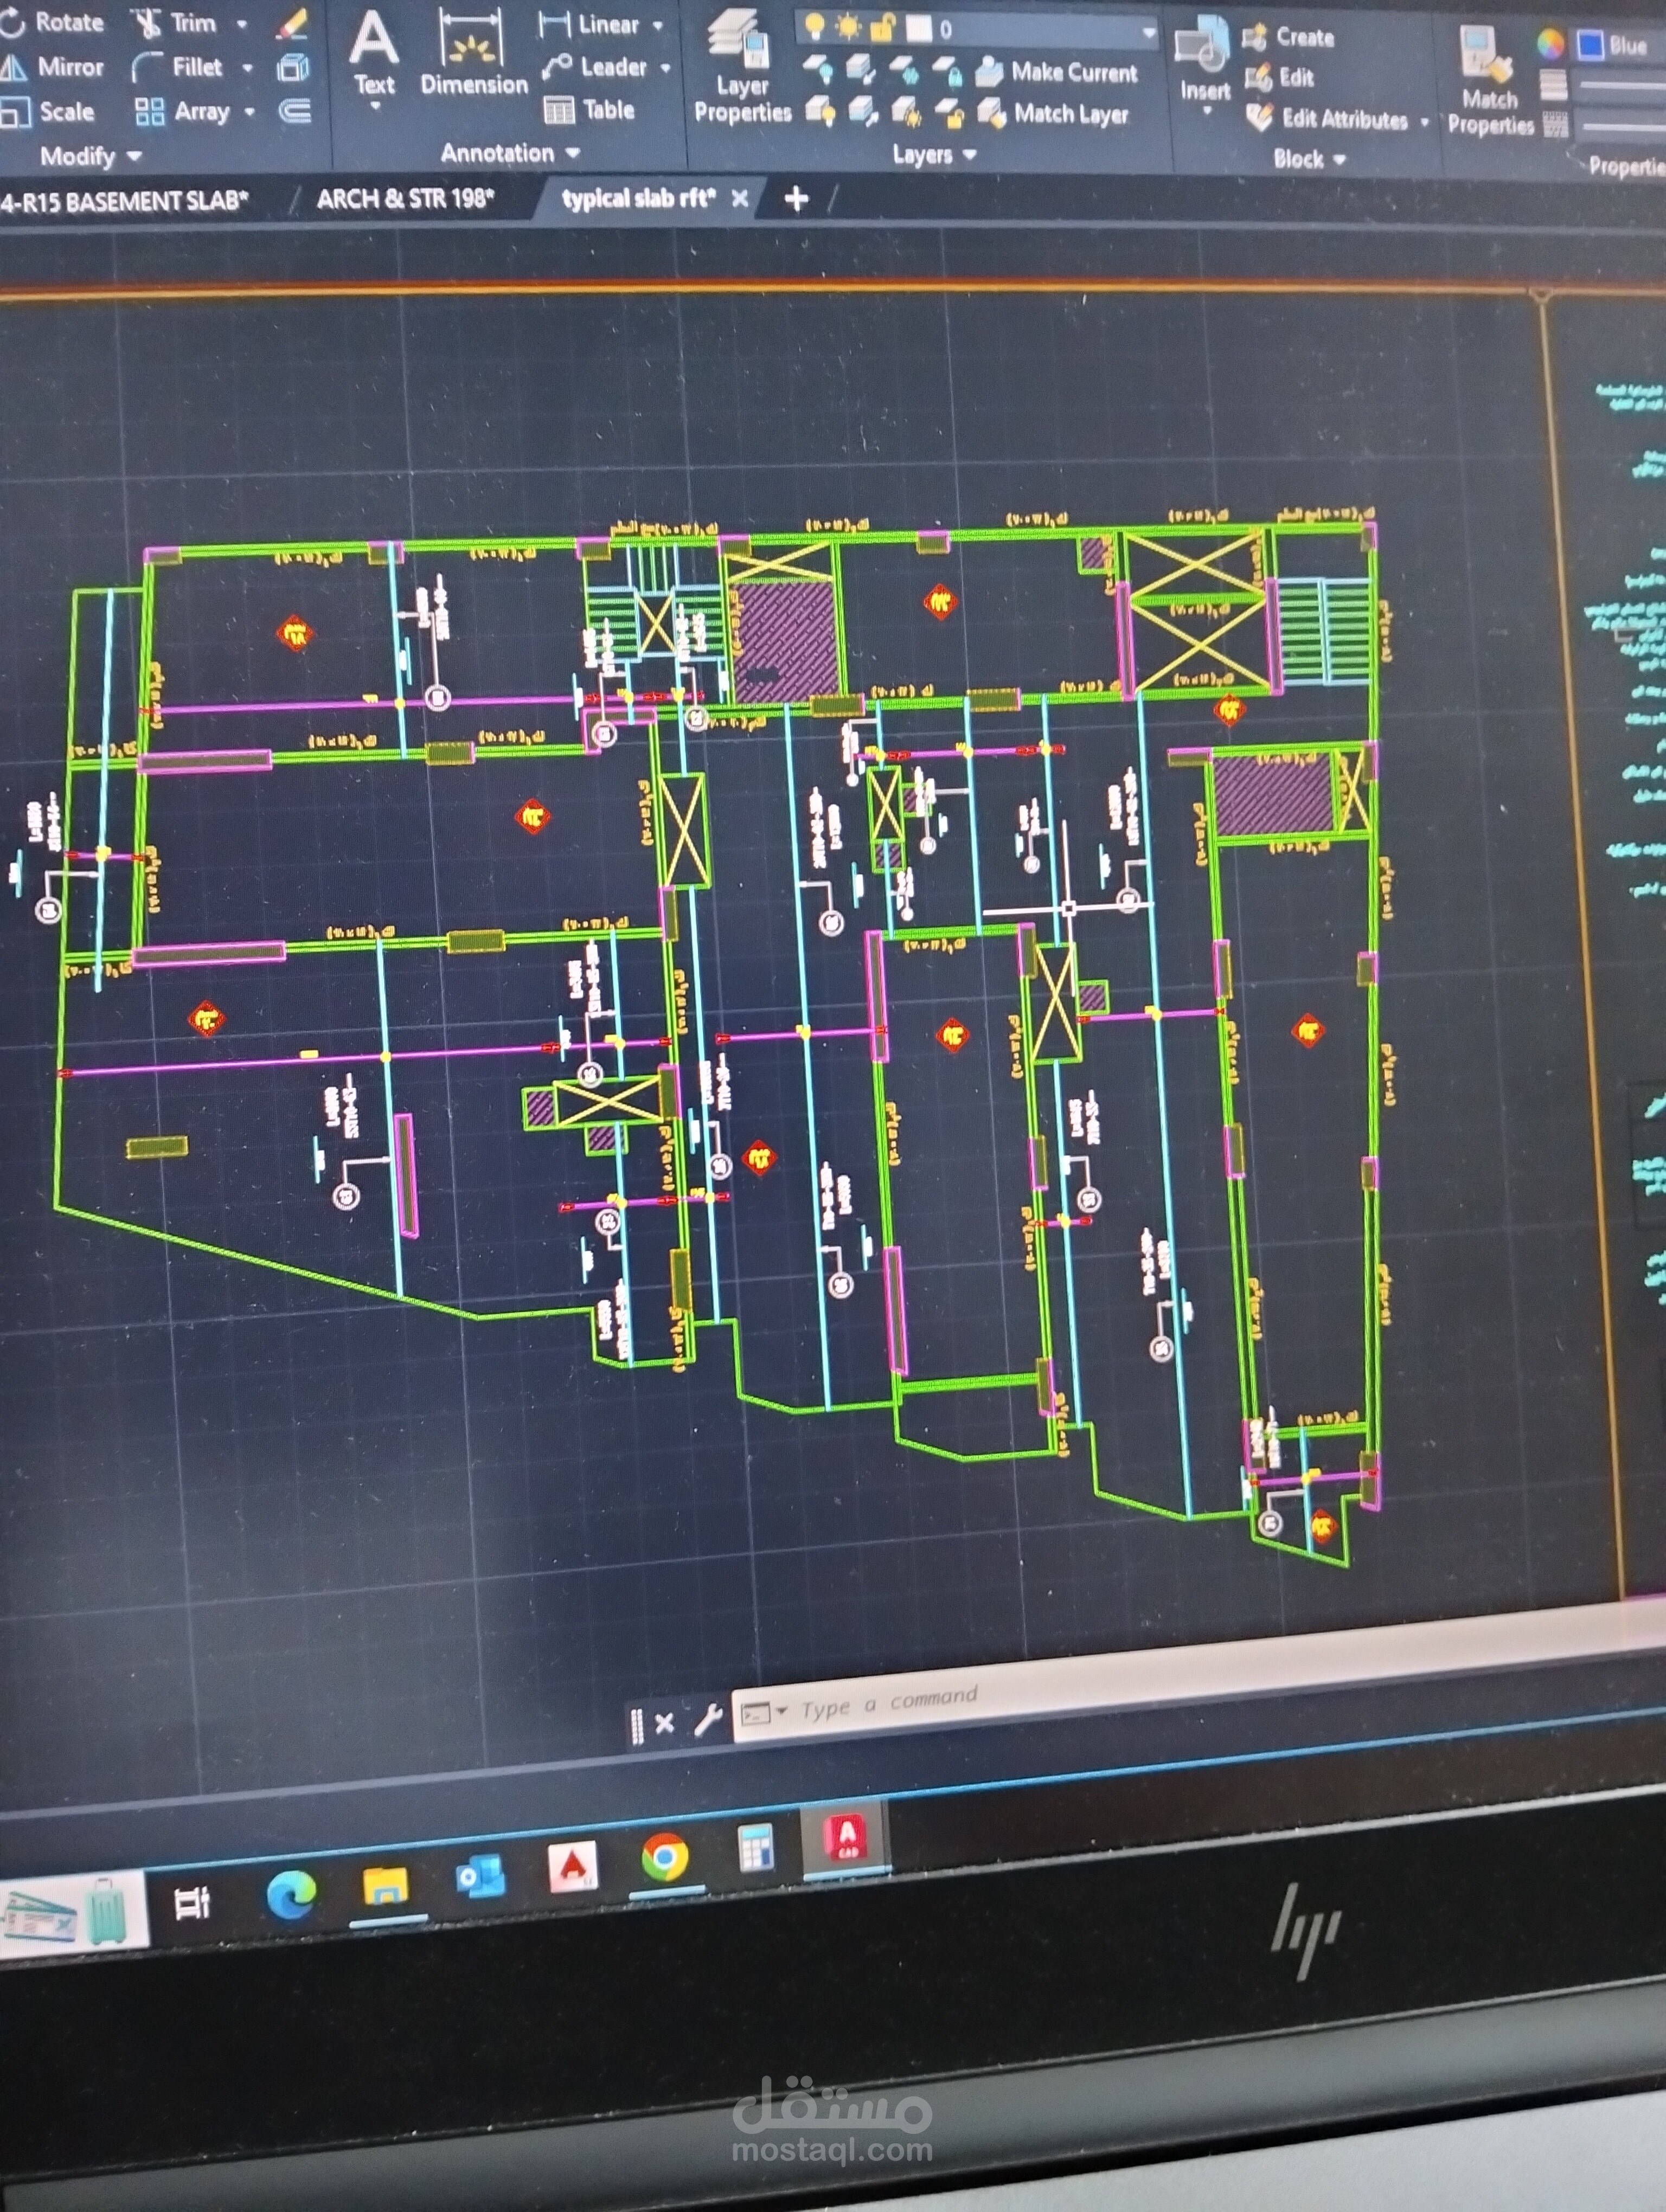Open File Explorer from taskbar
The image size is (1666, 2212).
385,1888
